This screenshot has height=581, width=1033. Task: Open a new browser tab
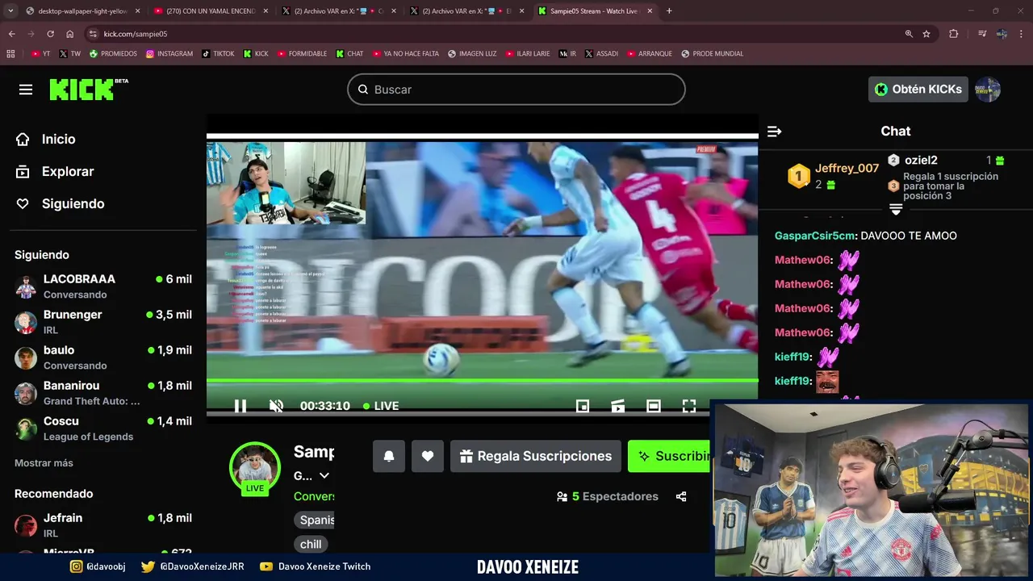tap(669, 11)
